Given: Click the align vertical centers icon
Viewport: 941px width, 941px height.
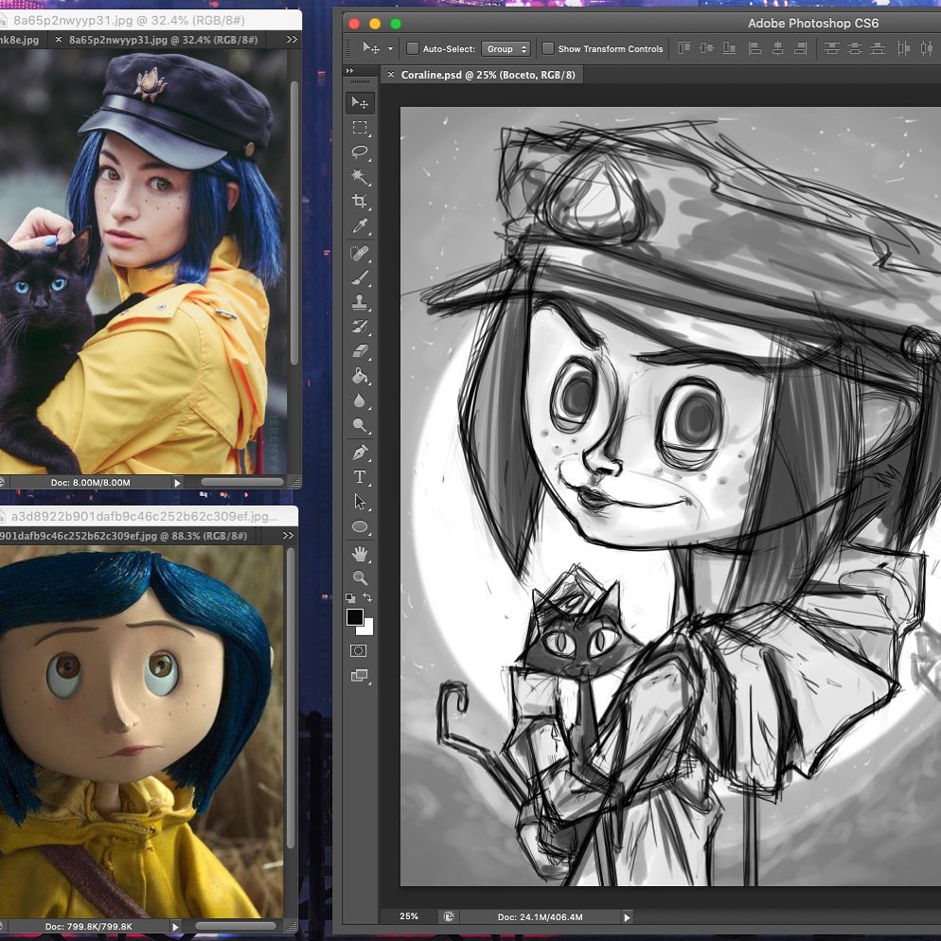Looking at the screenshot, I should (x=706, y=48).
